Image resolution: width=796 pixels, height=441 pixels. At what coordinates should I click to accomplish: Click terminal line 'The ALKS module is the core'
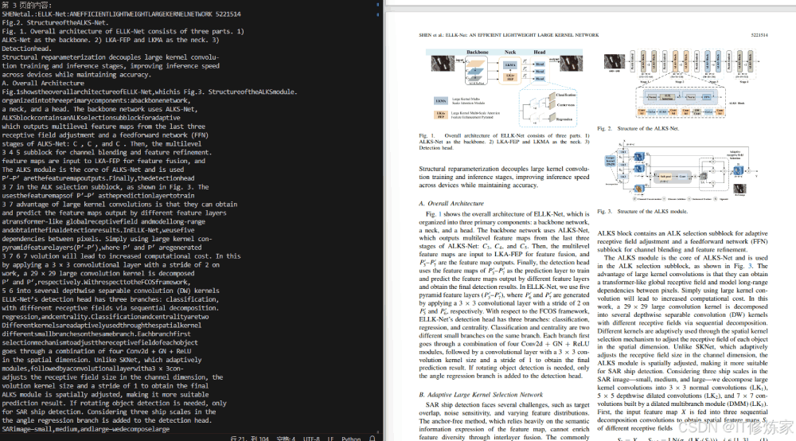click(92, 170)
